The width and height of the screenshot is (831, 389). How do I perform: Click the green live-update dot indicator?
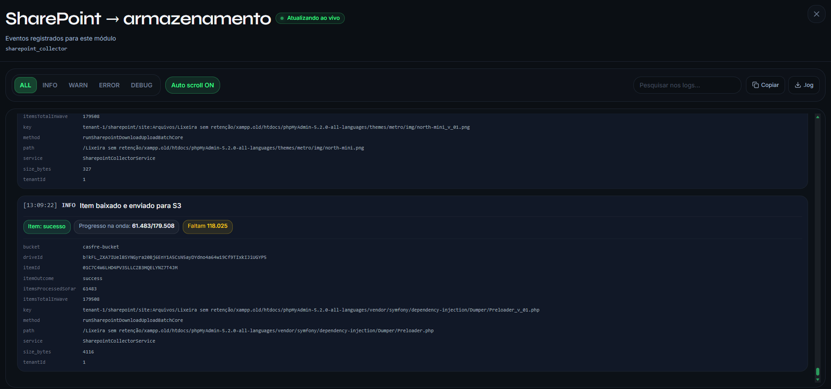[x=282, y=18]
